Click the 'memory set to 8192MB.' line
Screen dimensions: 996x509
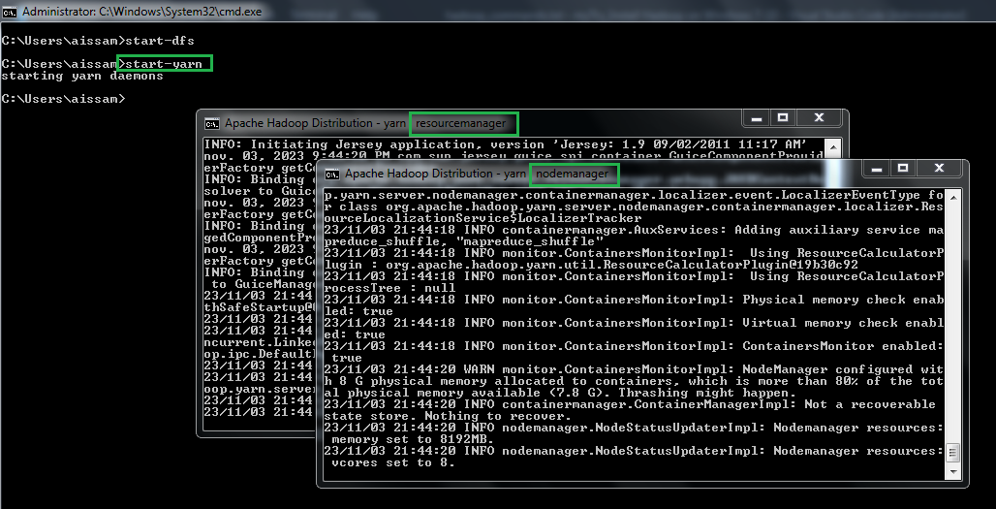[412, 439]
